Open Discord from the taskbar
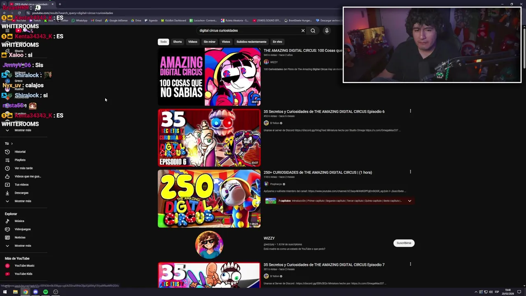This screenshot has height=296, width=526. (35, 292)
